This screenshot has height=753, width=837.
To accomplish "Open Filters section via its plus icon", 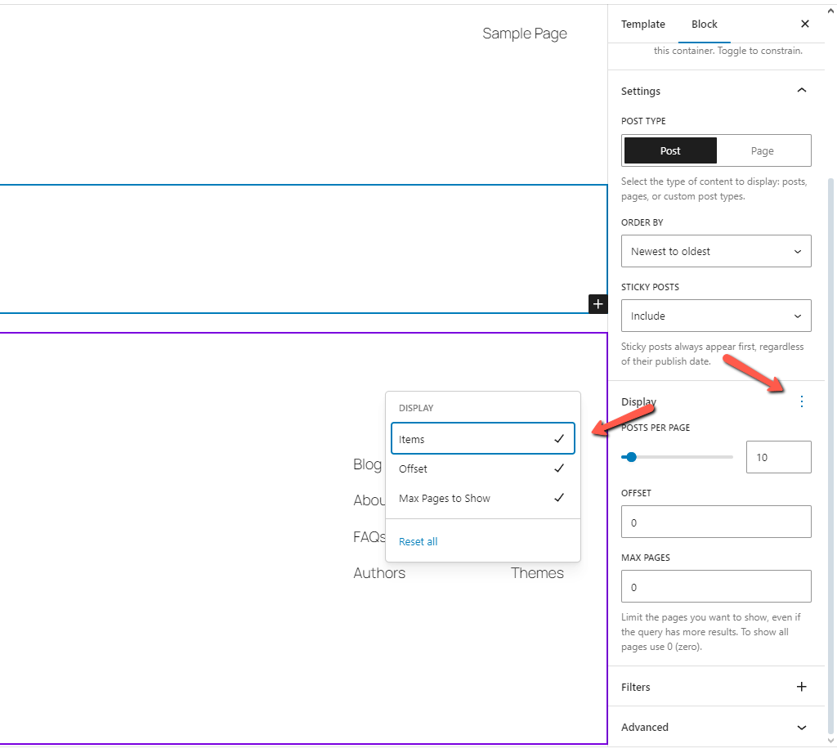I will coord(801,687).
